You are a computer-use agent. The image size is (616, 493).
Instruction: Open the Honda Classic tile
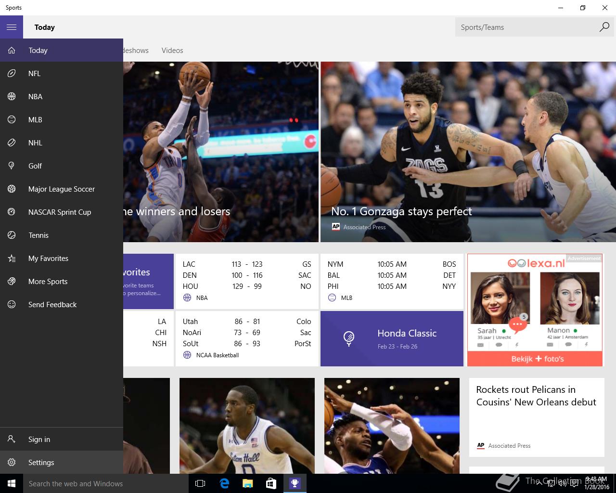pyautogui.click(x=392, y=338)
